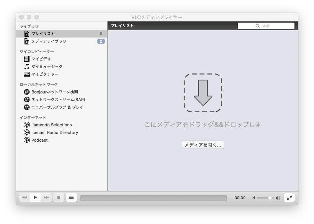The image size is (314, 224).
Task: Select プレイリスト in the sidebar
Action: click(x=62, y=34)
